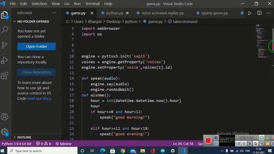
Task: Click game.py in the breadcrumb
Action: [155, 21]
